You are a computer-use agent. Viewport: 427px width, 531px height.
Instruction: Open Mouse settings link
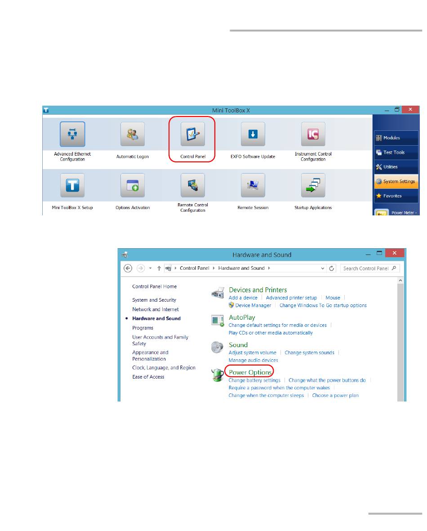pyautogui.click(x=333, y=298)
